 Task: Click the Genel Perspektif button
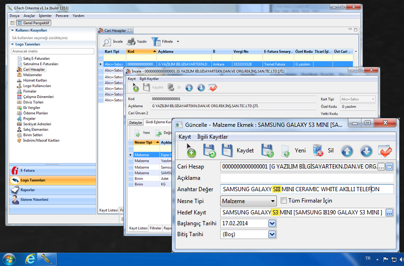coord(34,23)
